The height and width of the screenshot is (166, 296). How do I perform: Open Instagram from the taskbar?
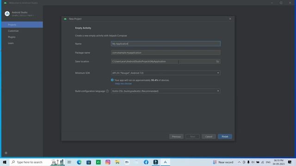coord(108,162)
